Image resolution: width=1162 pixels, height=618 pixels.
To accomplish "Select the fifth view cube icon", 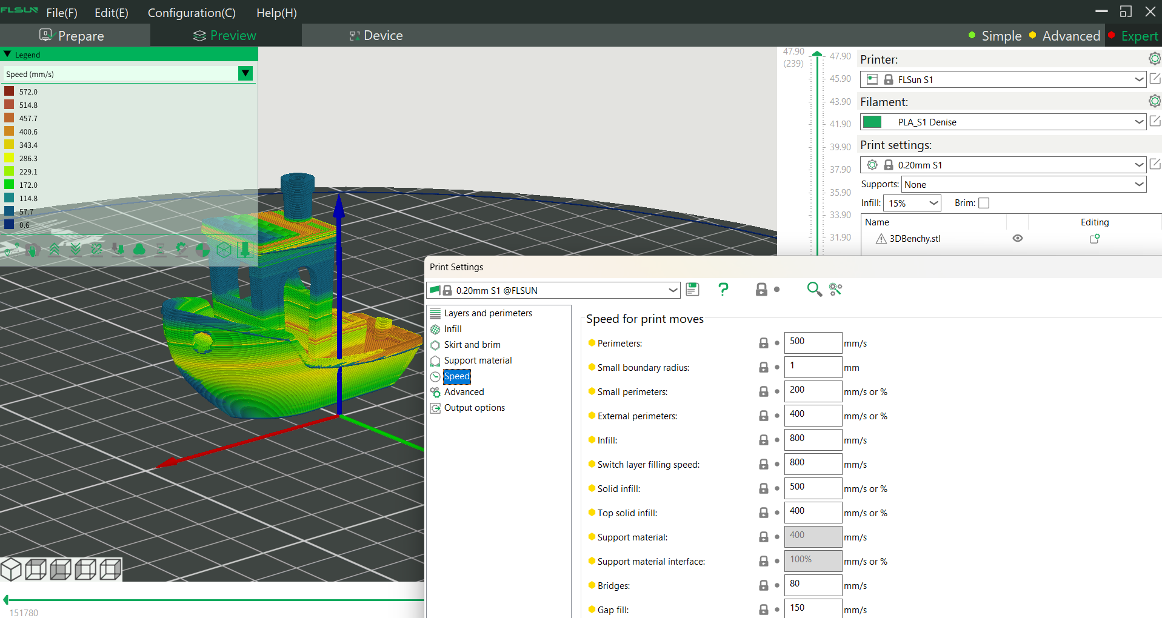I will [x=110, y=570].
